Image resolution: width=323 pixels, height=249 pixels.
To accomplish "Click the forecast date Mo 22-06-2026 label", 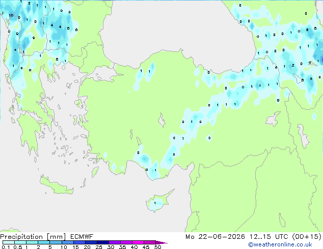I will click(x=216, y=237).
